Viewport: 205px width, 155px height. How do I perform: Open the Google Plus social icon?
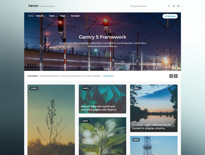[179, 6]
